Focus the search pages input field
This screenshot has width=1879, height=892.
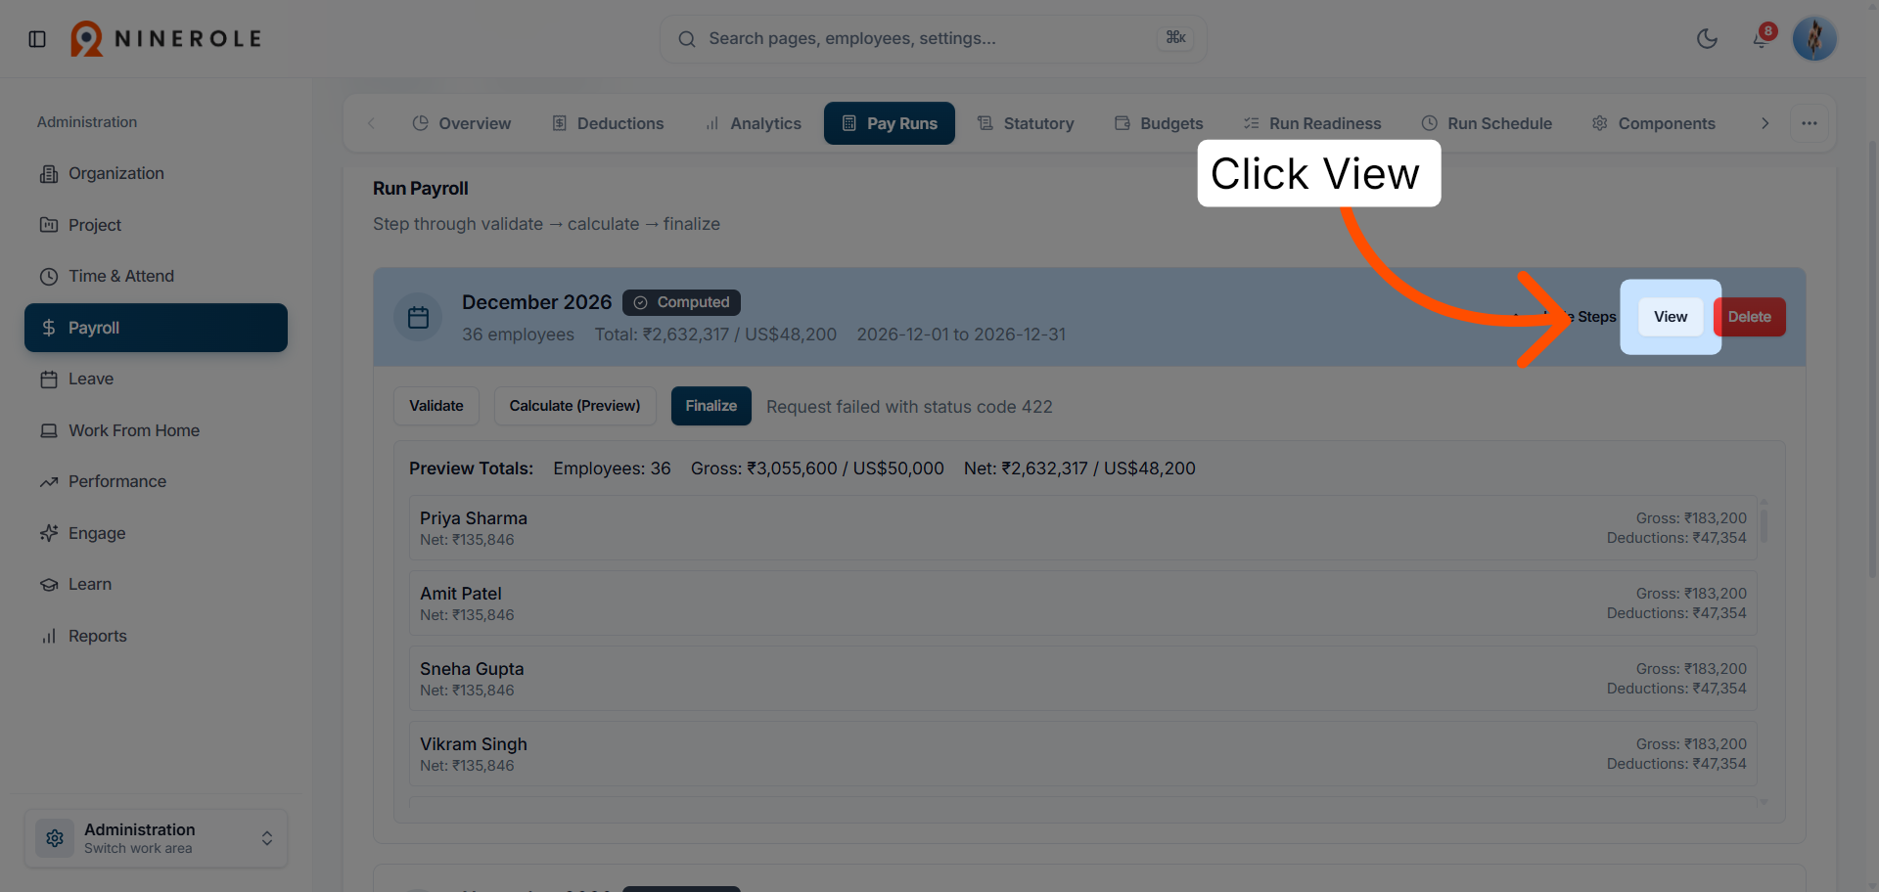[933, 39]
